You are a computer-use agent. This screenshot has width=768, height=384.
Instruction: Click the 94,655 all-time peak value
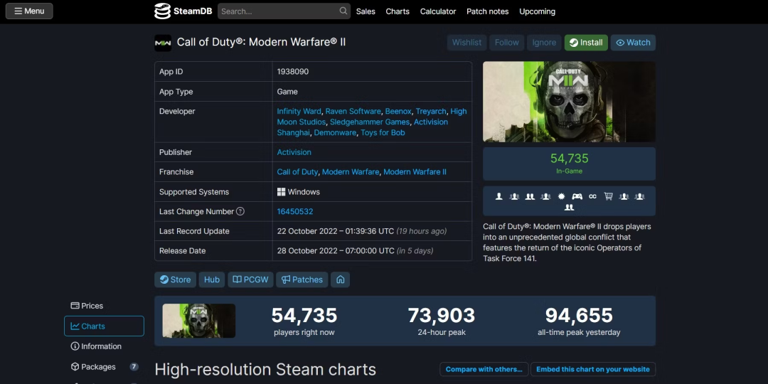point(579,316)
